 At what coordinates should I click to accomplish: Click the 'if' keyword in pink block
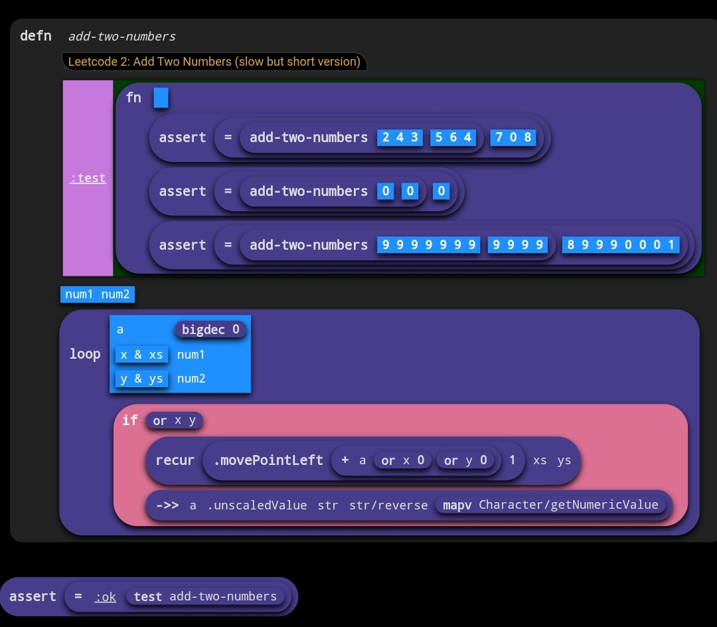pos(130,420)
